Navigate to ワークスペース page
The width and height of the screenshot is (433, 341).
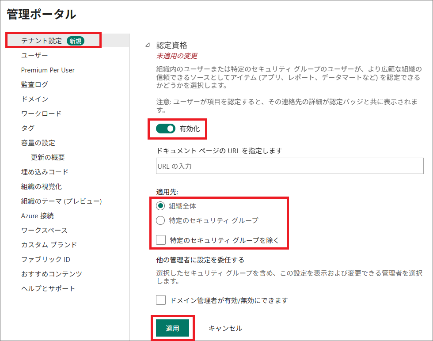tap(44, 230)
